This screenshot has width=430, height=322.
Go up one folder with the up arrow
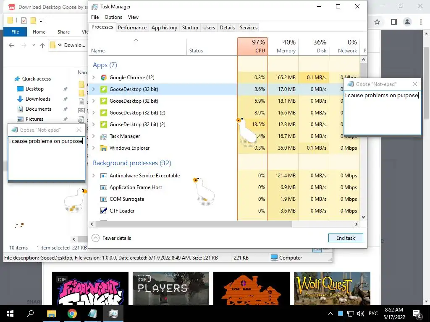tap(42, 45)
